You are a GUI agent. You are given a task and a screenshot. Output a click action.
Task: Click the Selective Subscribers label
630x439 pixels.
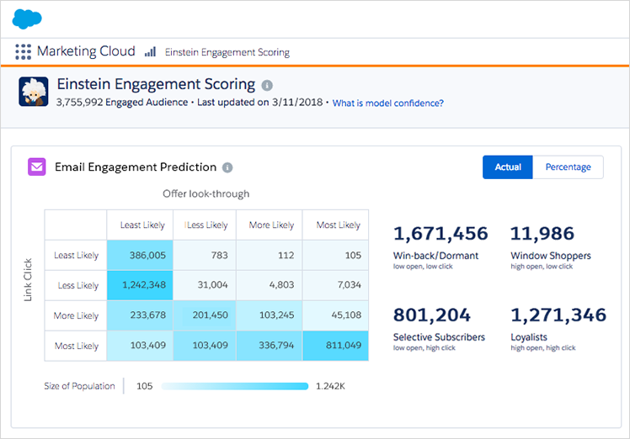(x=439, y=337)
